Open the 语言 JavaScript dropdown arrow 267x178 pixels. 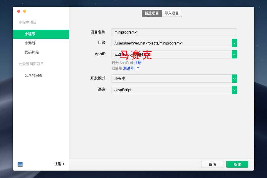234,90
